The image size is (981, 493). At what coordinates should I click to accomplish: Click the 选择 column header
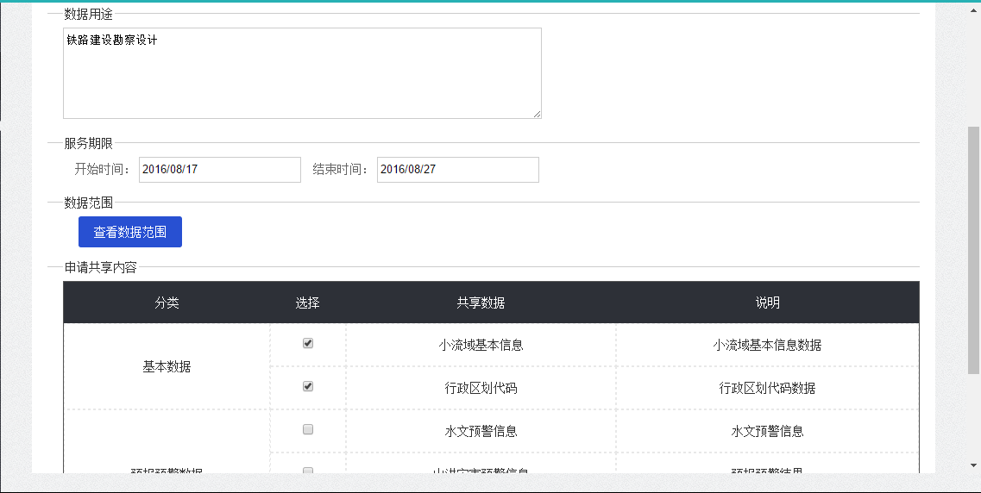click(x=308, y=303)
